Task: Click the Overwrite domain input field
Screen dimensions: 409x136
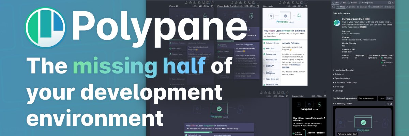Action: [367, 98]
